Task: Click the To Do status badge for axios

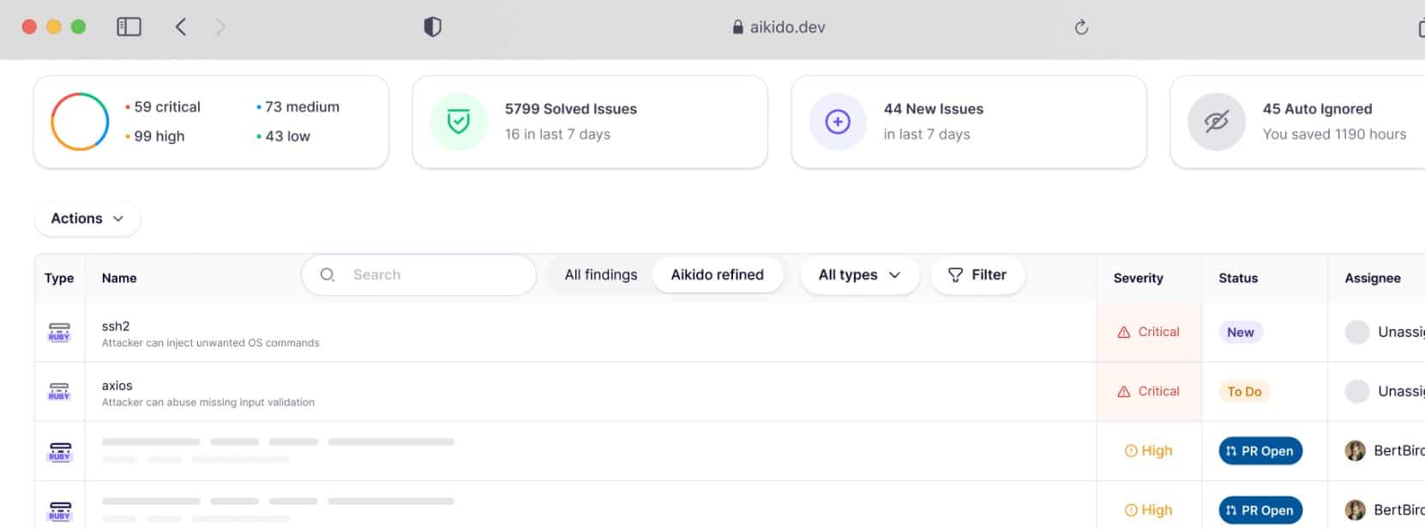Action: point(1244,392)
